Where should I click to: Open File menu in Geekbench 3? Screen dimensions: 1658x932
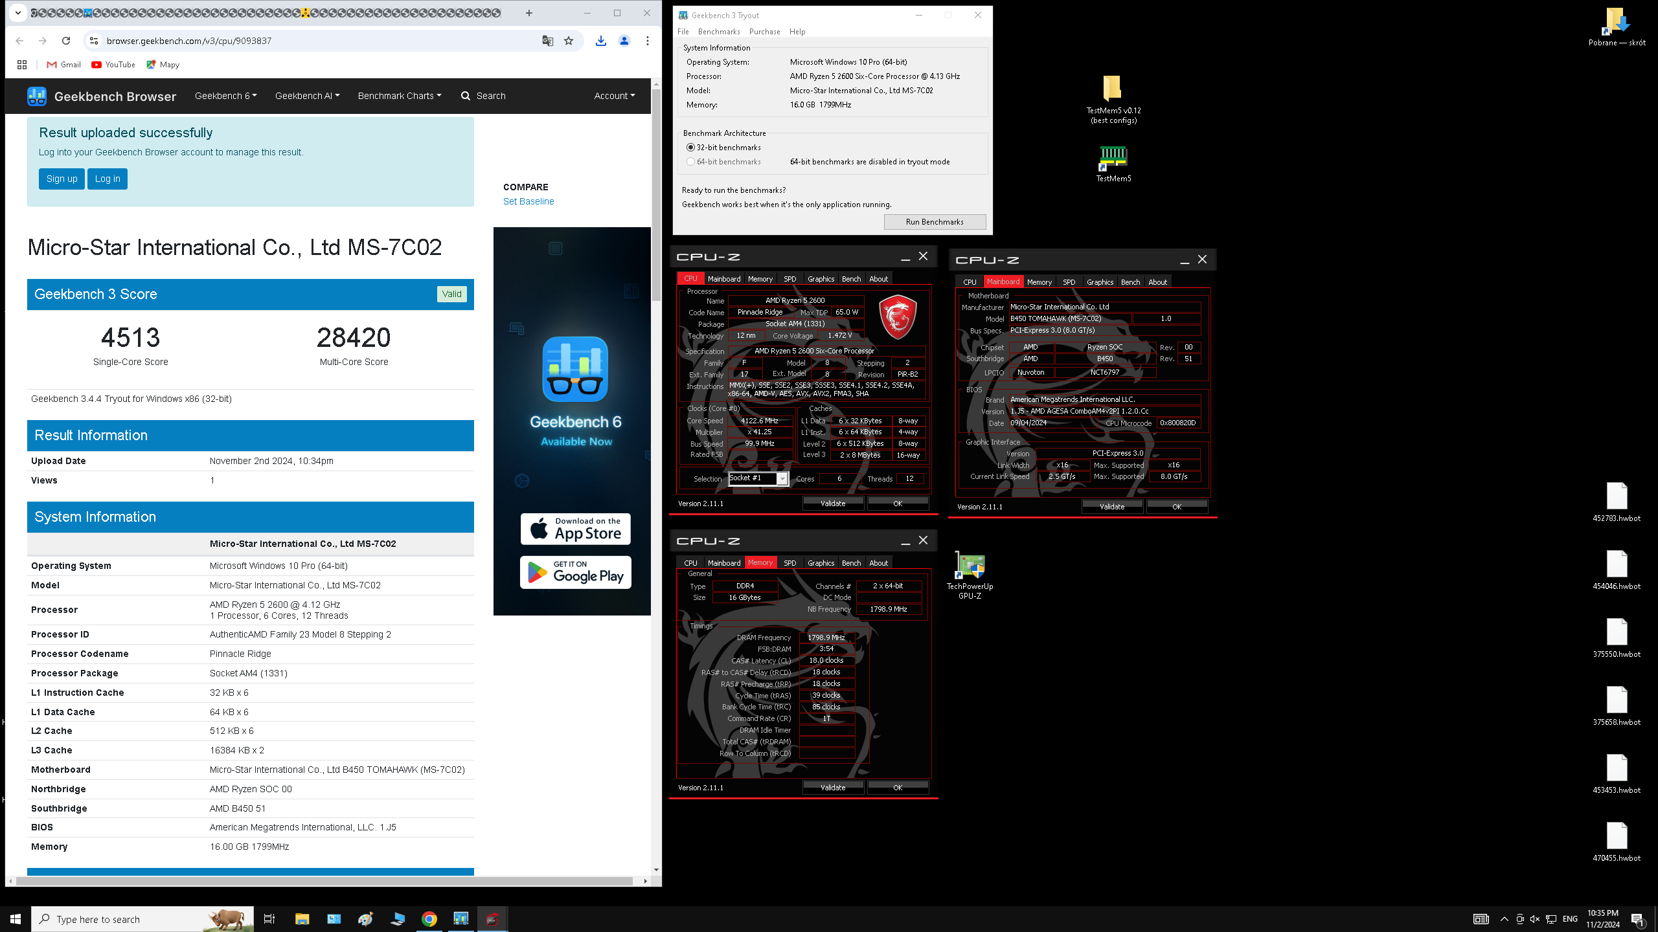(x=683, y=32)
